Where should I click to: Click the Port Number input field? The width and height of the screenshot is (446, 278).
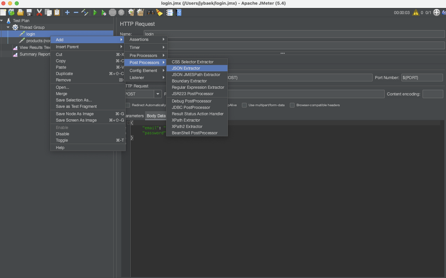click(422, 77)
